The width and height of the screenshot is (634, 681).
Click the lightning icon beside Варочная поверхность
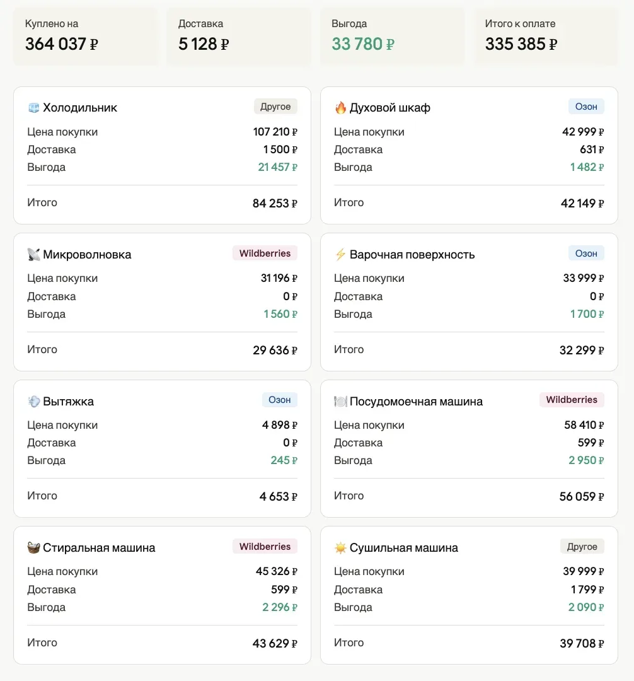[341, 255]
